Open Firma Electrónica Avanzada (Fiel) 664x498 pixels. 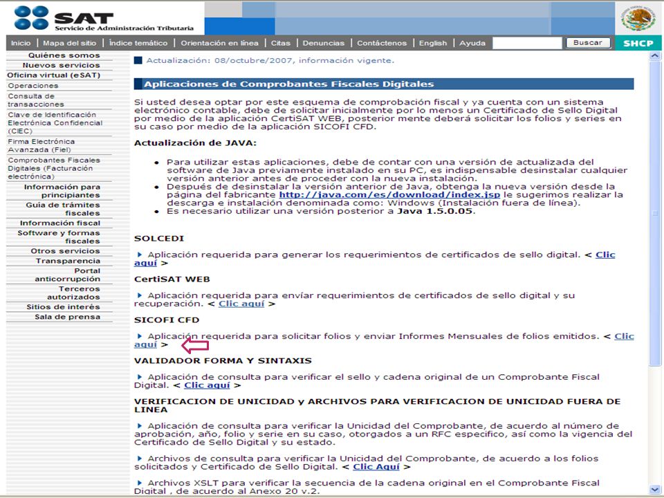tap(41, 145)
